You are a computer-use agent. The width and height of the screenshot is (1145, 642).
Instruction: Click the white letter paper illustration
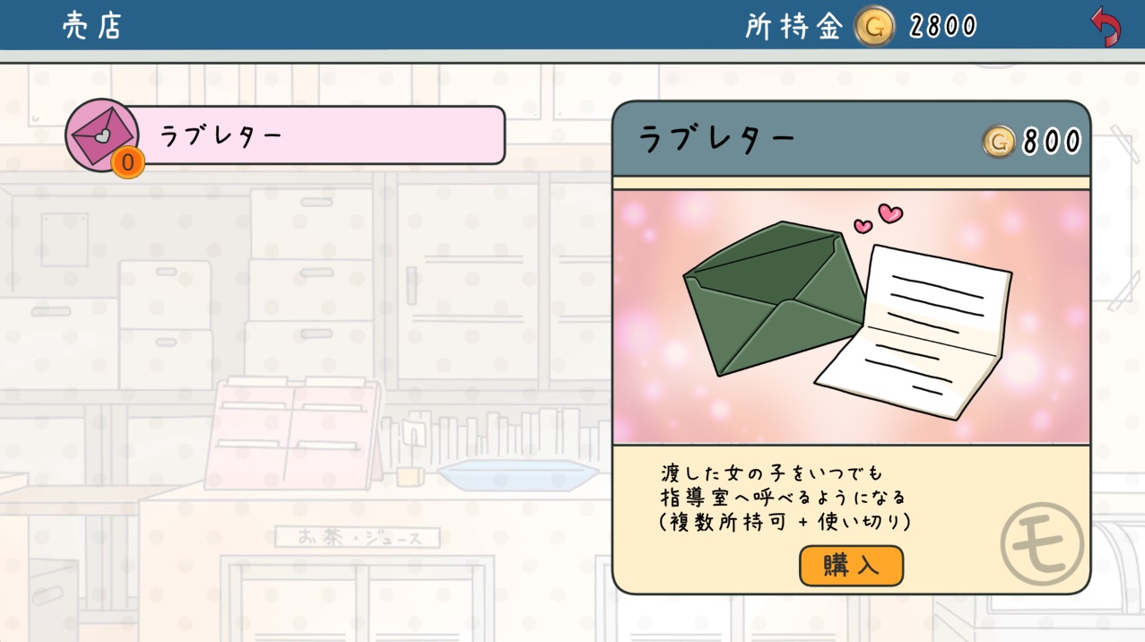pos(915,330)
